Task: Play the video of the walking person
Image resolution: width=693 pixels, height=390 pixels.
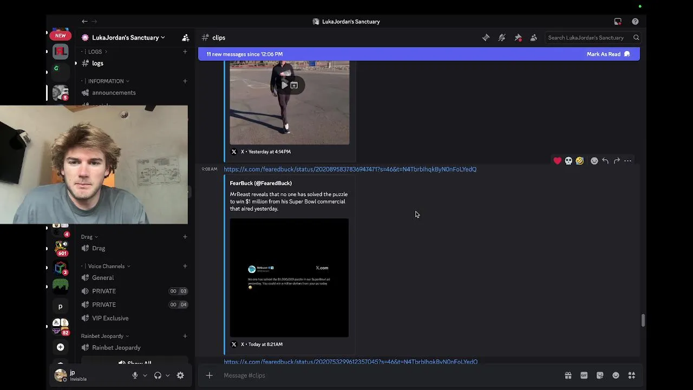Action: [x=284, y=85]
